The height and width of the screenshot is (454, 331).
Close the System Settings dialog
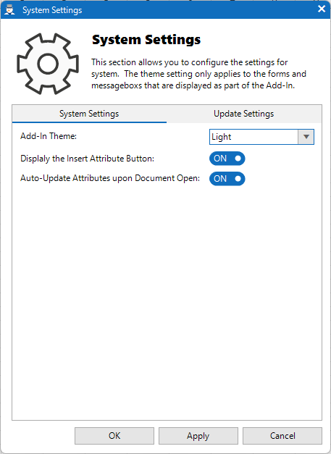coord(322,9)
